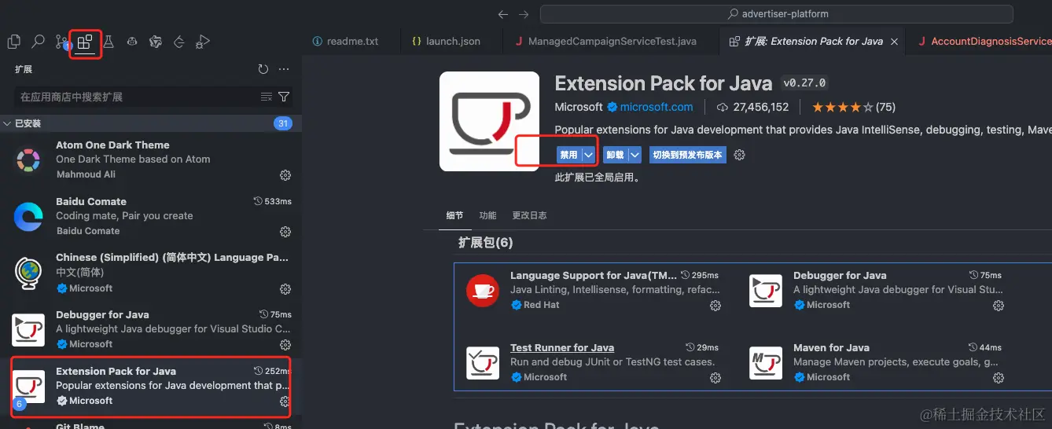The width and height of the screenshot is (1052, 429).
Task: Open the Source Control branch icon
Action: point(62,42)
